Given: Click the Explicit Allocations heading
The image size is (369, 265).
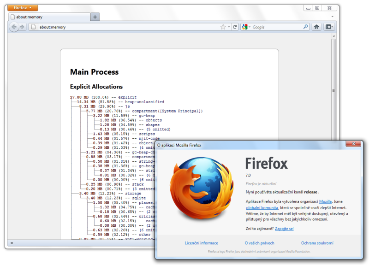Looking at the screenshot, I should [96, 87].
